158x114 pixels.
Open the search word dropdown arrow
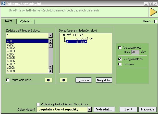[51, 35]
